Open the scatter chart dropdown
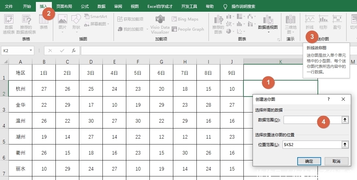Screen dimensions: 357x180 pos(241,31)
